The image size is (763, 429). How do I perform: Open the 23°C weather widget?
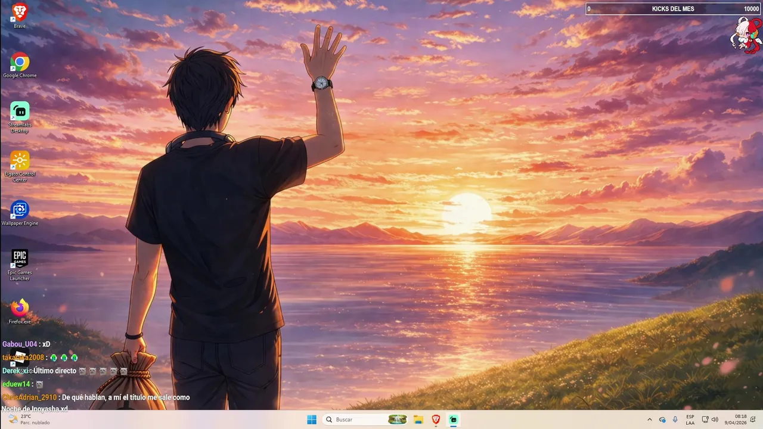tap(29, 419)
